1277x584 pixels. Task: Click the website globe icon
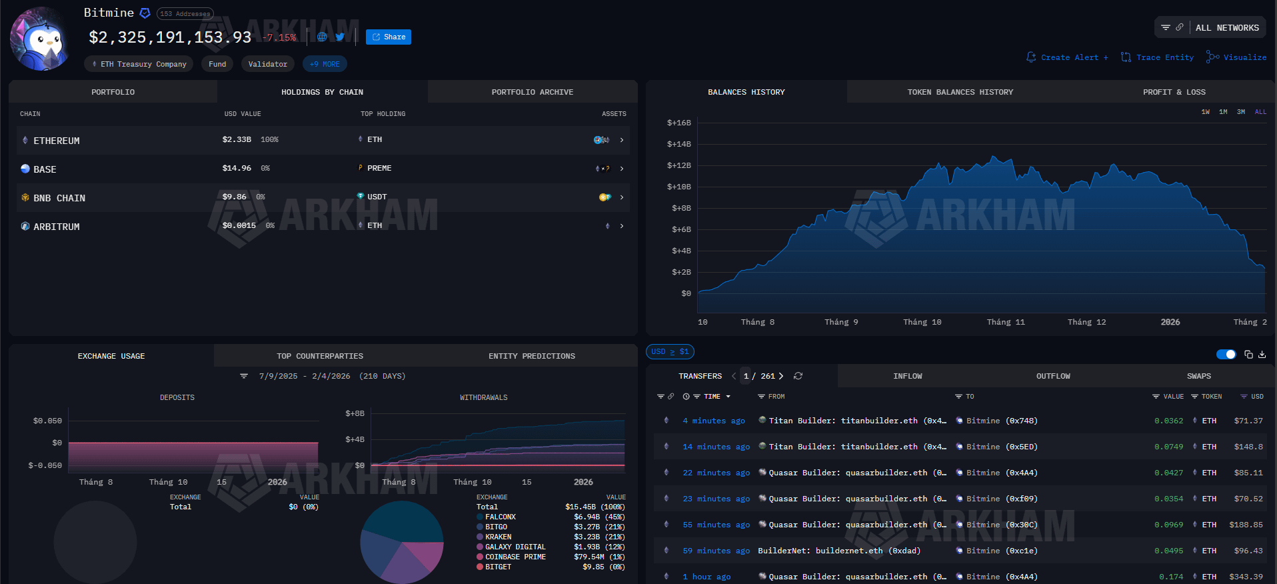pyautogui.click(x=322, y=37)
